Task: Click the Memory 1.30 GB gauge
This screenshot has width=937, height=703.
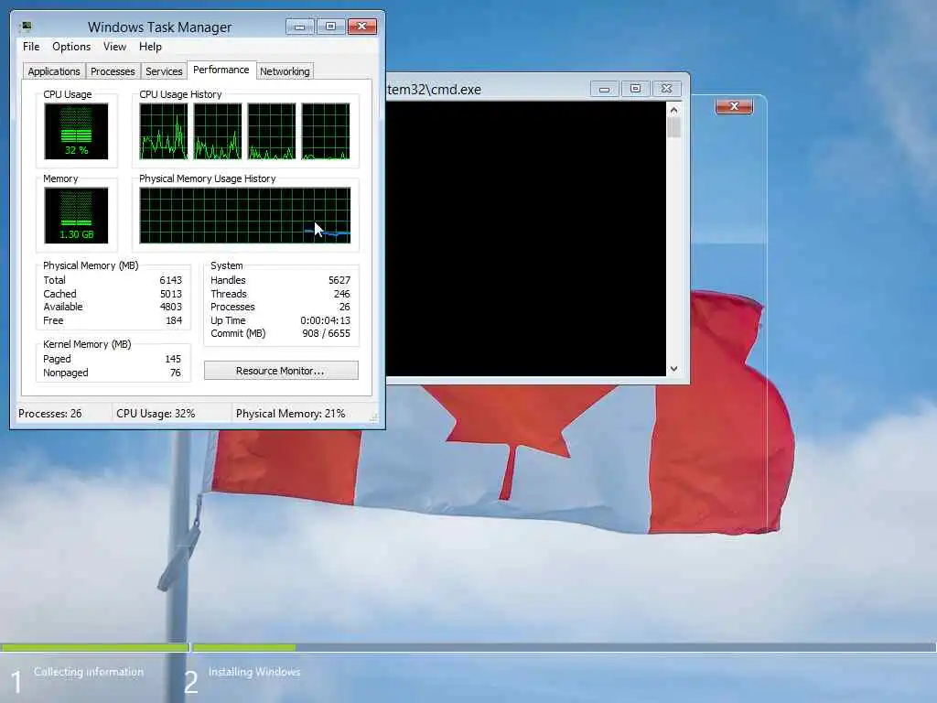Action: (76, 215)
